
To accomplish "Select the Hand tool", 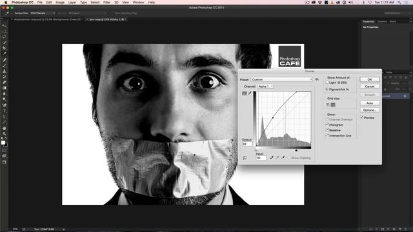I will pyautogui.click(x=5, y=128).
